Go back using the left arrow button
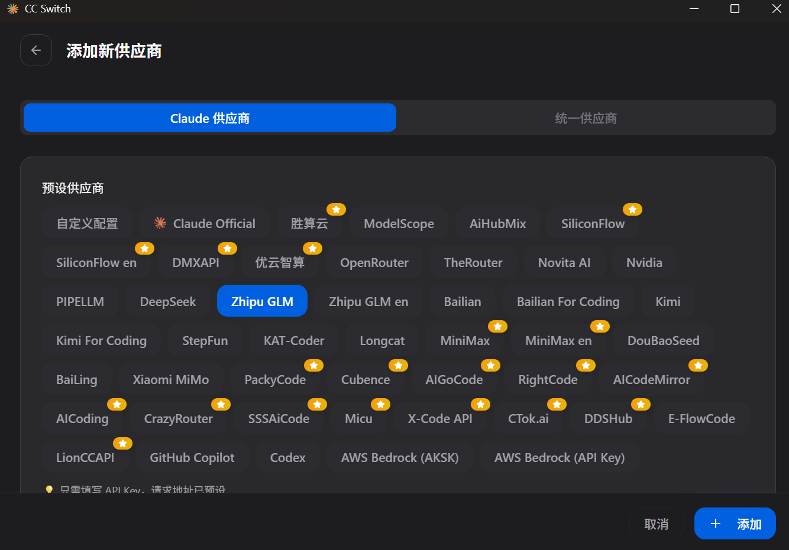Viewport: 789px width, 550px height. pos(36,50)
